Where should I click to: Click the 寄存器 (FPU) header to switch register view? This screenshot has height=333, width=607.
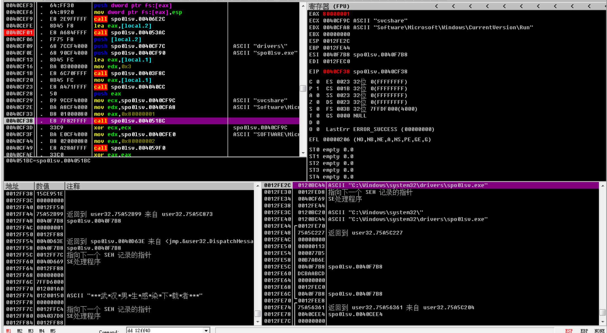tap(329, 6)
